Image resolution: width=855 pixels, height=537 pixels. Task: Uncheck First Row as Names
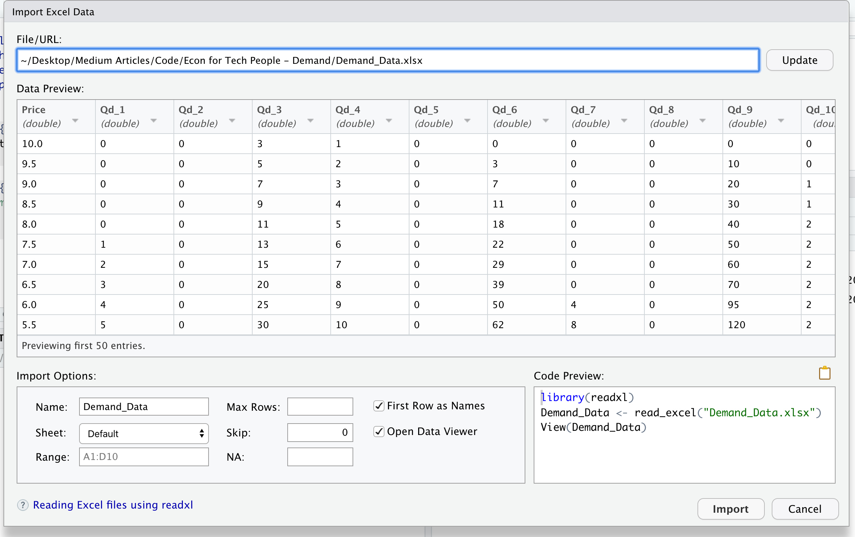click(379, 406)
